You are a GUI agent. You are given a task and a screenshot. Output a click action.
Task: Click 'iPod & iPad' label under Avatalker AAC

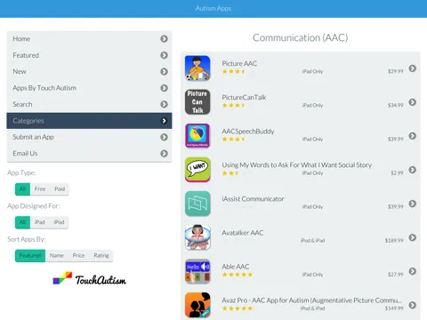(312, 241)
